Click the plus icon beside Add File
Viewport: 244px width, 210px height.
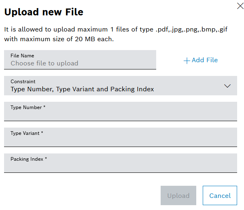(x=187, y=61)
